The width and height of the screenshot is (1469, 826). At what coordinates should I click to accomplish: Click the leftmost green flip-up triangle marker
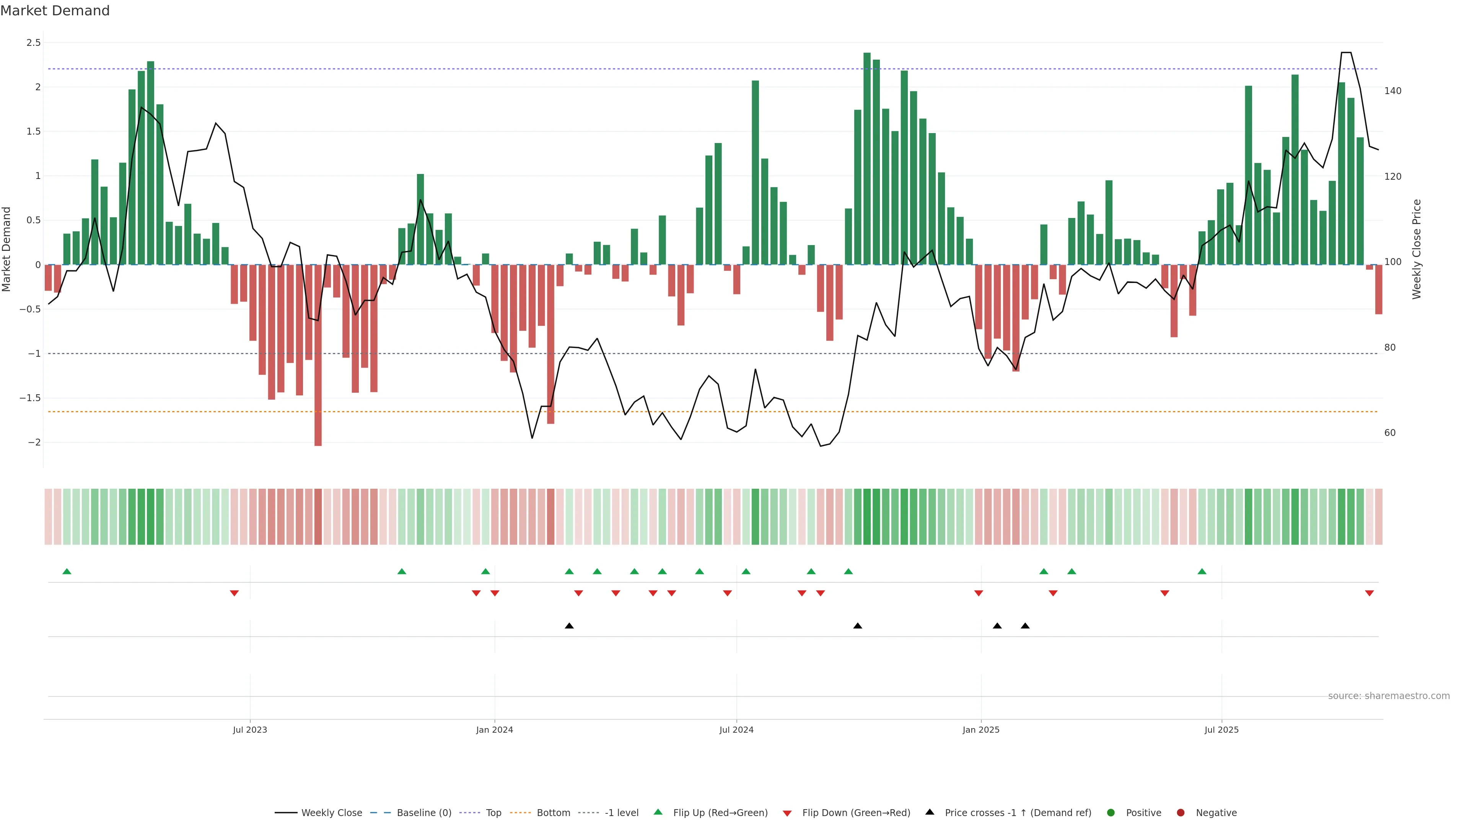(x=67, y=572)
